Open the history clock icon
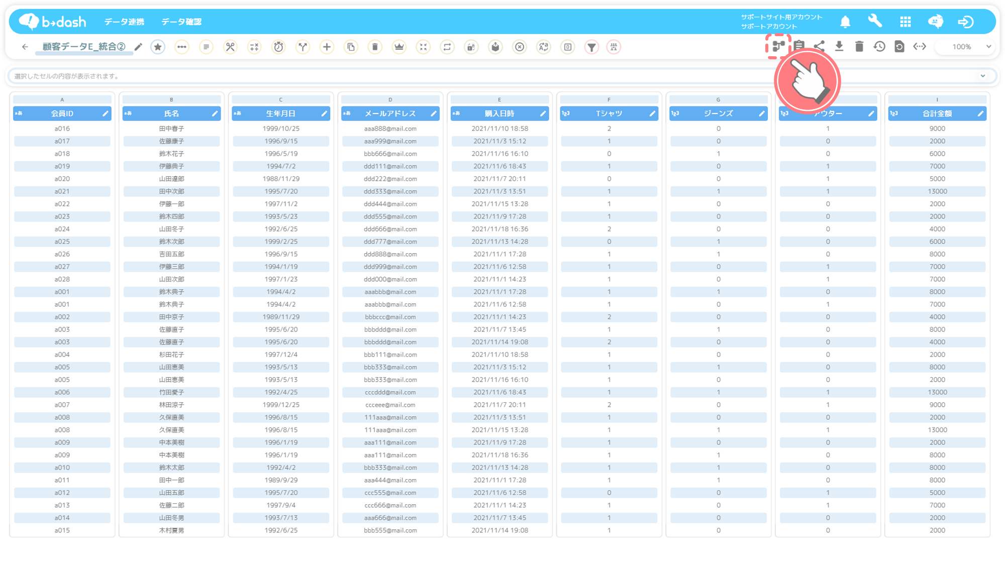 pos(879,47)
